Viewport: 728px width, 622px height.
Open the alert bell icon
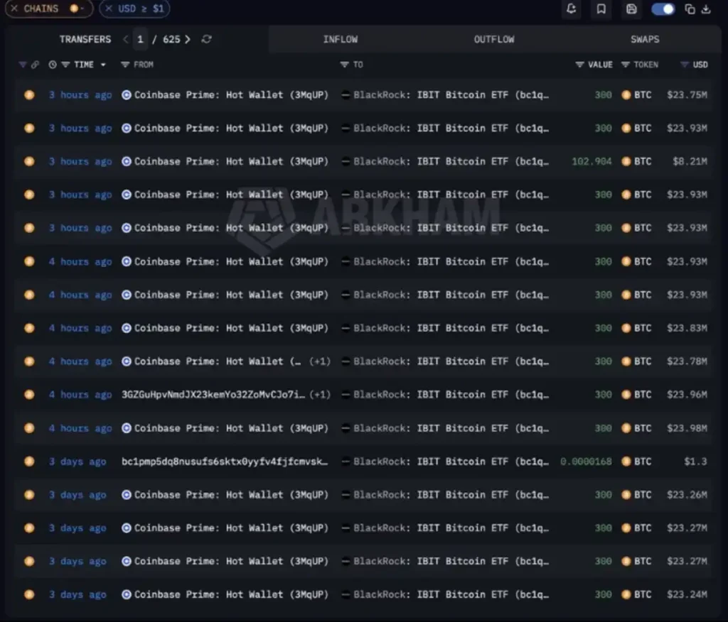571,9
